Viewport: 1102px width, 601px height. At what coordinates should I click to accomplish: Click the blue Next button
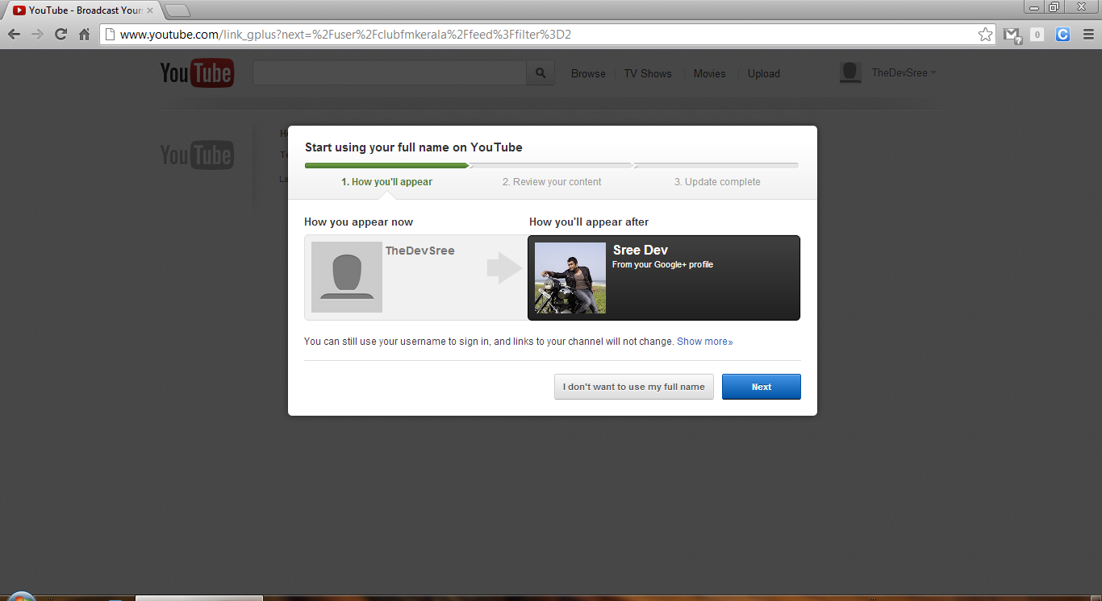762,387
